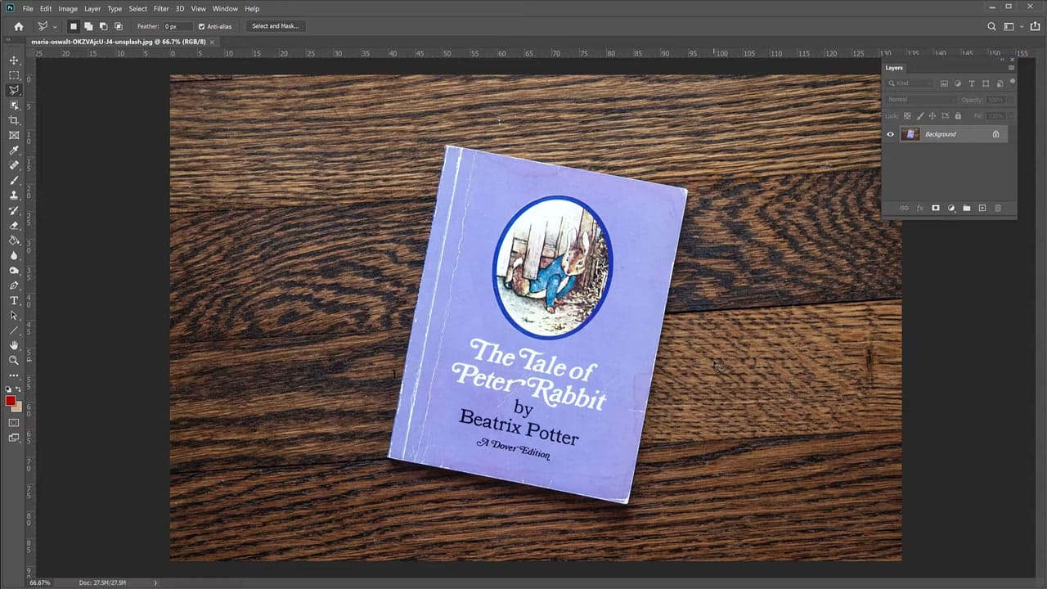Open Edit Toolbar three-dots button
Screen dimensions: 1047x589
pyautogui.click(x=14, y=375)
